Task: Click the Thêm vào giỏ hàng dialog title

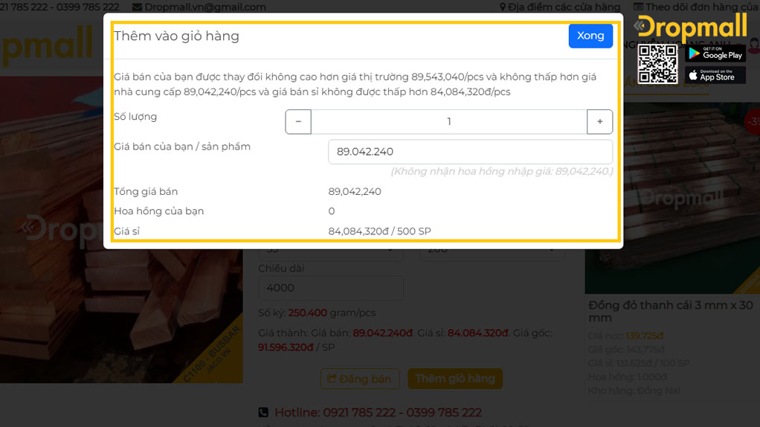Action: [176, 36]
